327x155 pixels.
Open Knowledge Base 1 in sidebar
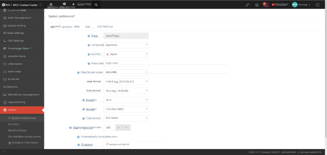22,48
